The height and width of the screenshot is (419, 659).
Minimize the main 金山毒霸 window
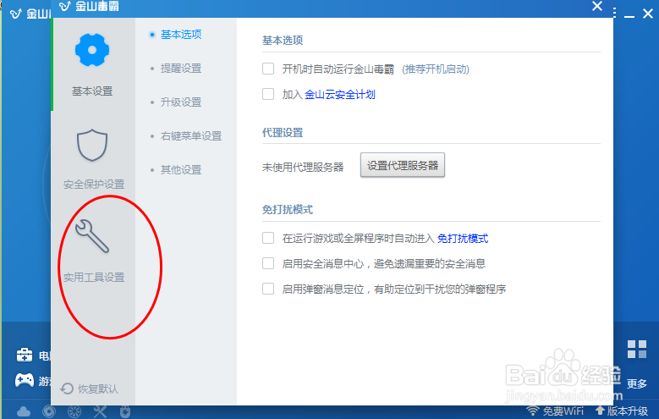629,15
